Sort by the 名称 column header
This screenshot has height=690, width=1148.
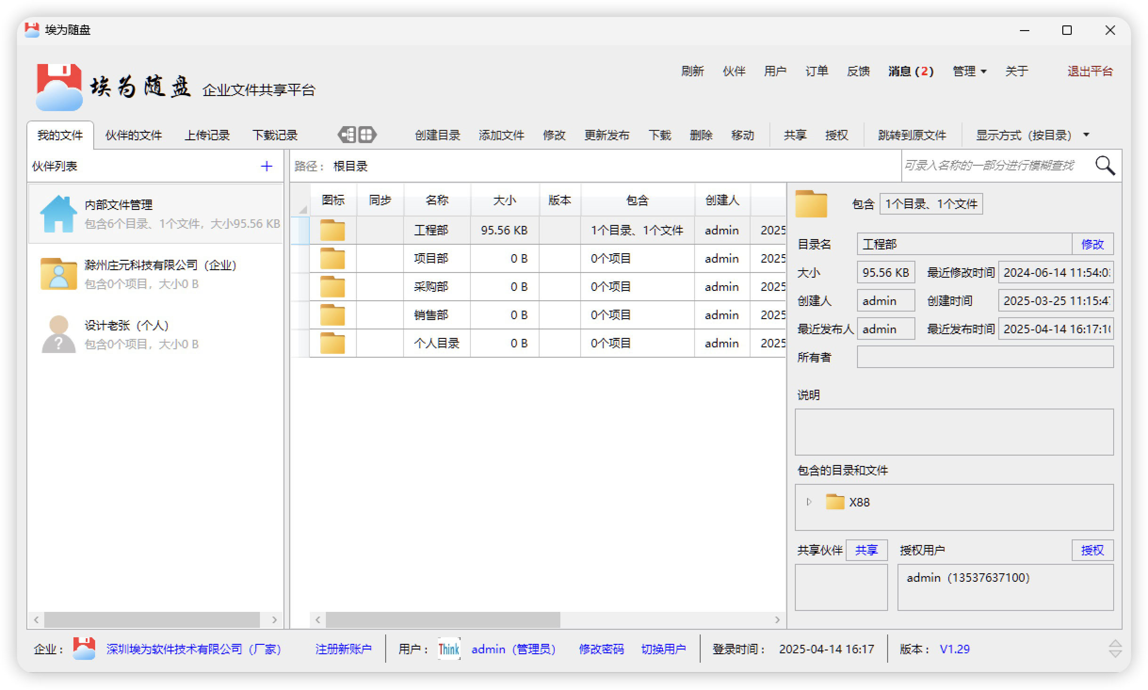(x=437, y=200)
